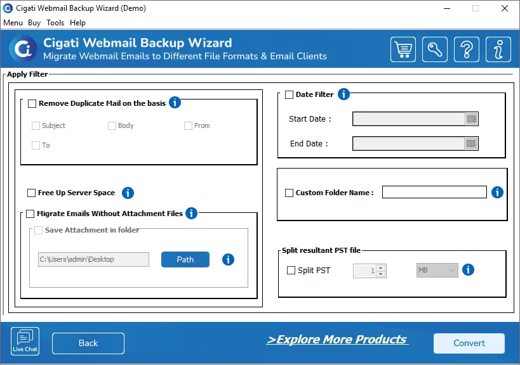
Task: Click the about info icon in header
Action: [x=498, y=49]
